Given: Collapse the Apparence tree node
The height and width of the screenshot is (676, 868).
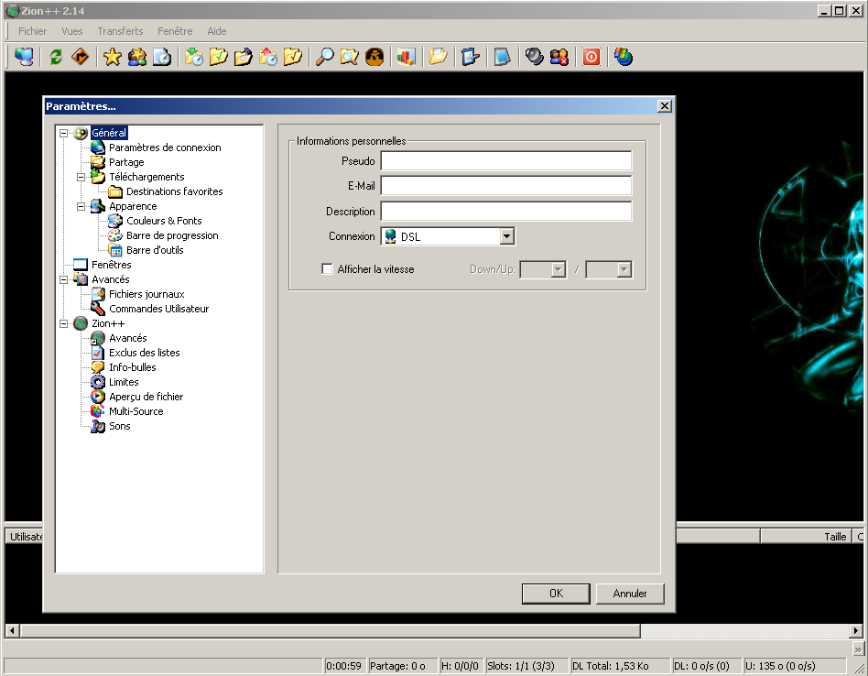Looking at the screenshot, I should click(81, 206).
